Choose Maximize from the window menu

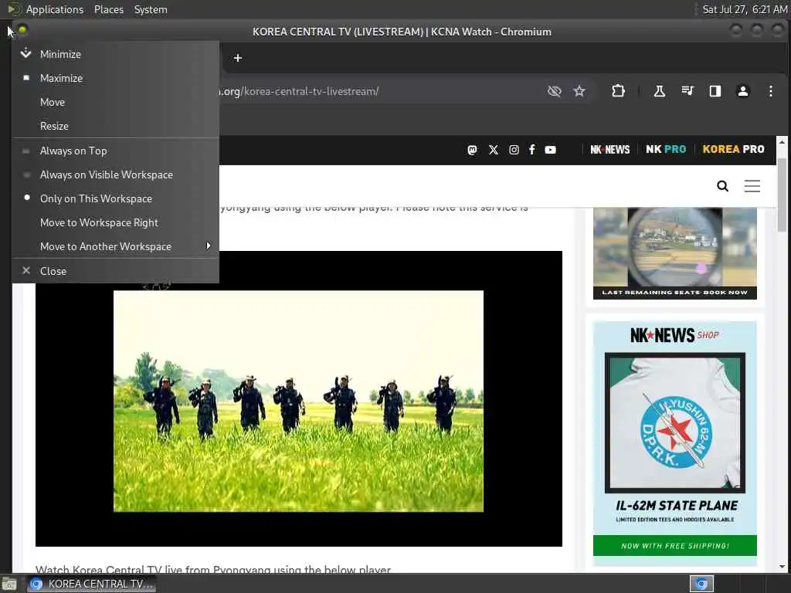[x=116, y=78]
